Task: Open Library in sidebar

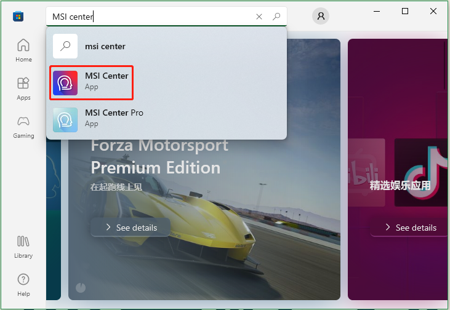Action: 23,247
